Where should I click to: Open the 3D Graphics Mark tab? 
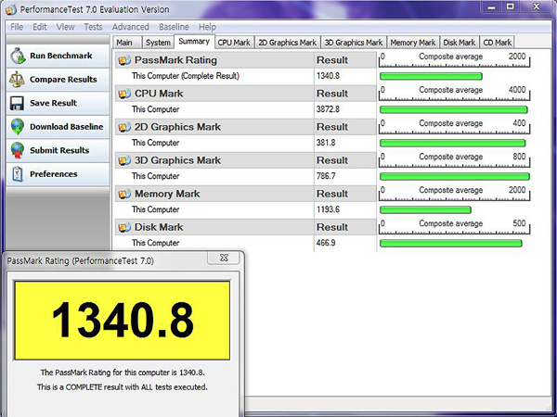[x=354, y=43]
